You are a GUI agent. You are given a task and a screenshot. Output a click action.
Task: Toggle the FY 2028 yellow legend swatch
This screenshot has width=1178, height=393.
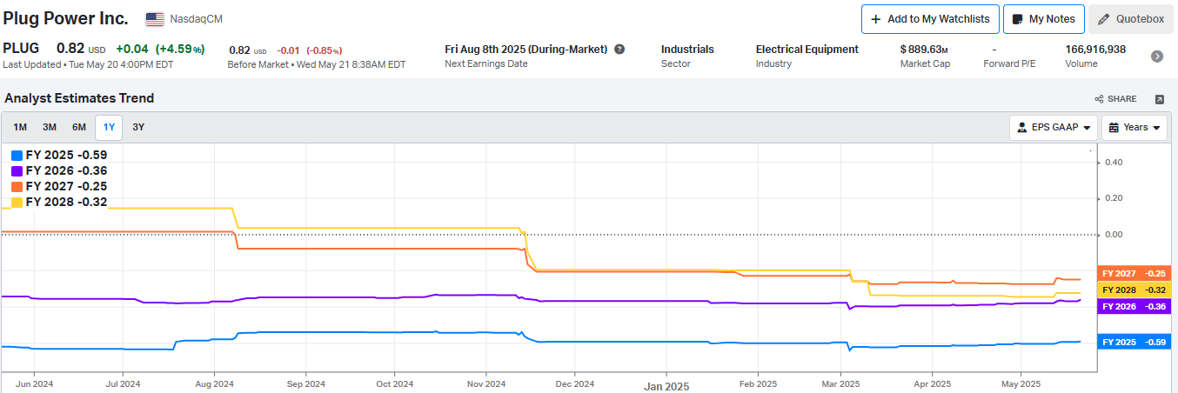(17, 203)
